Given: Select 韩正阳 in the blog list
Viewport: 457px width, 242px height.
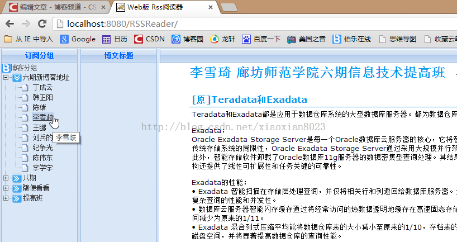Looking at the screenshot, I should pos(42,97).
